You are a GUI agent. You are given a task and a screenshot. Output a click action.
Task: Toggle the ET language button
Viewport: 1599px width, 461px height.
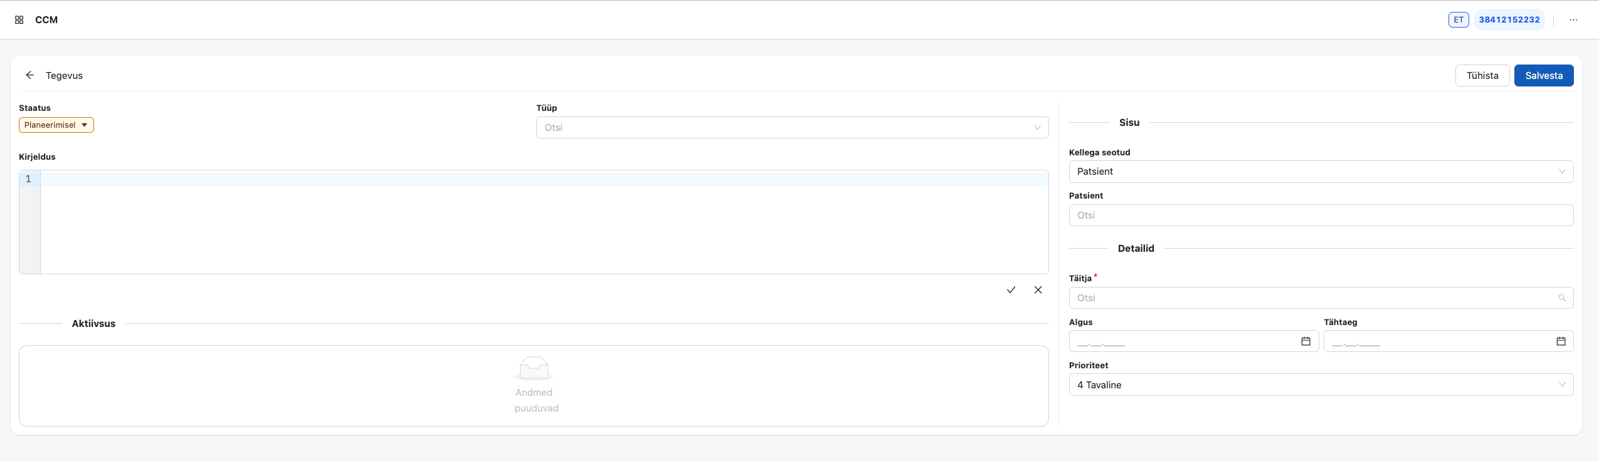coord(1458,19)
